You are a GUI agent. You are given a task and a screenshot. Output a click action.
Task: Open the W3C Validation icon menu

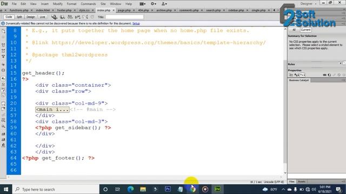tap(77, 17)
